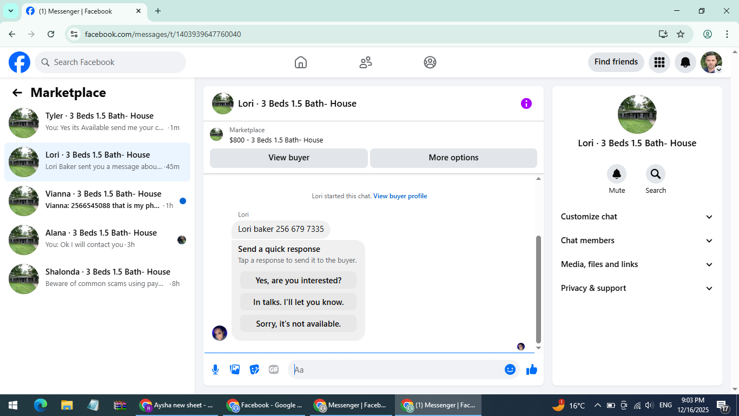Click the $800 - 3 Beds 1.5 Bath- House listing text
The width and height of the screenshot is (739, 416).
276,140
